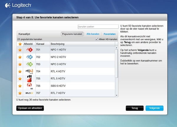Toggle favorite star for SBS 6 HDTV
This screenshot has width=177, height=127.
(20, 86)
